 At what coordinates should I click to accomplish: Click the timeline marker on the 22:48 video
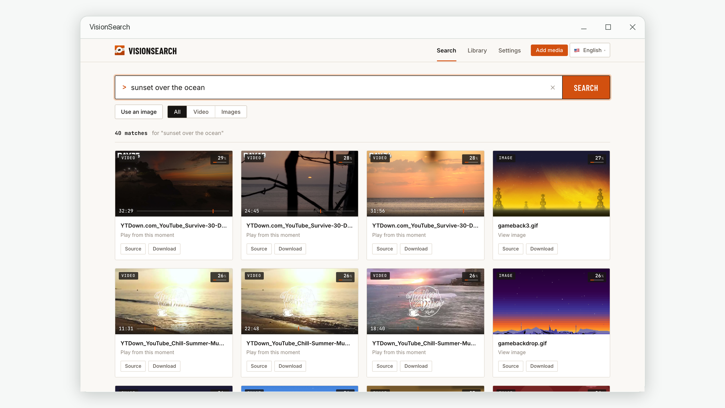tap(298, 329)
